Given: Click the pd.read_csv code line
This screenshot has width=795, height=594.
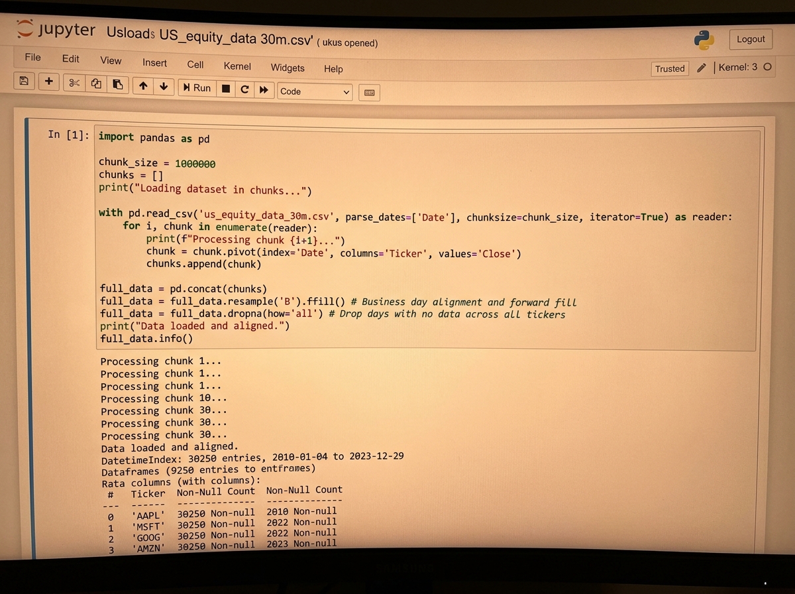Looking at the screenshot, I should [415, 216].
